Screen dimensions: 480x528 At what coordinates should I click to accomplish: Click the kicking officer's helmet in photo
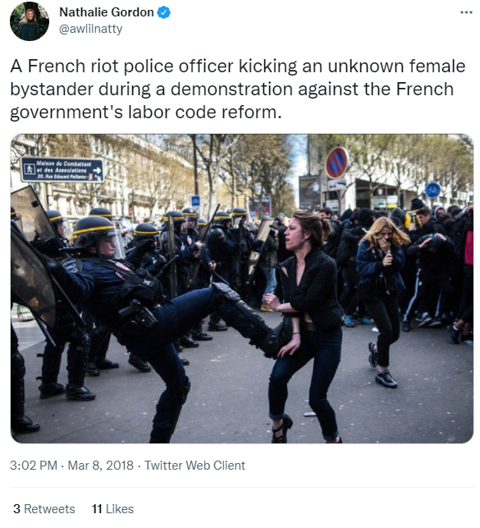click(97, 236)
